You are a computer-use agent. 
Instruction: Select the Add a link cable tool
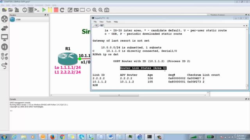click(x=4, y=66)
